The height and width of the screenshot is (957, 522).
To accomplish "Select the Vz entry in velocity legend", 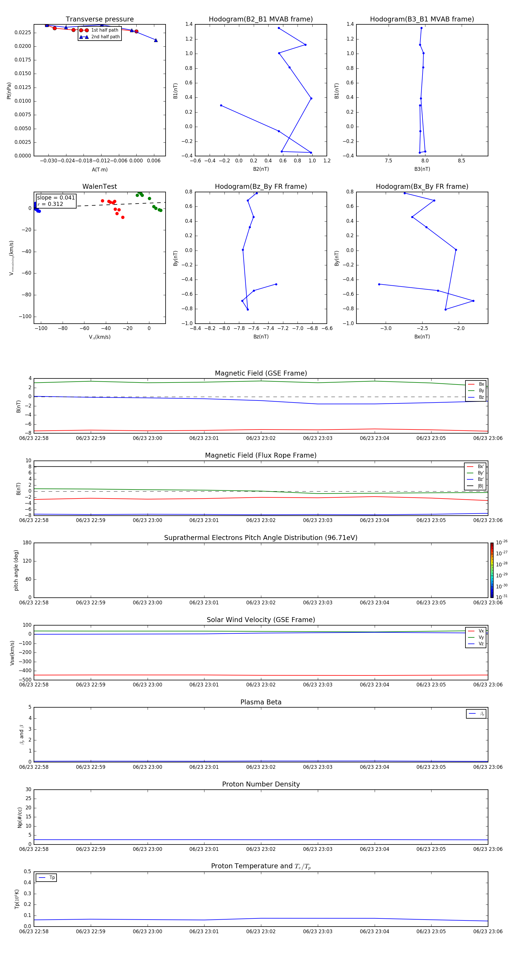I will [476, 644].
